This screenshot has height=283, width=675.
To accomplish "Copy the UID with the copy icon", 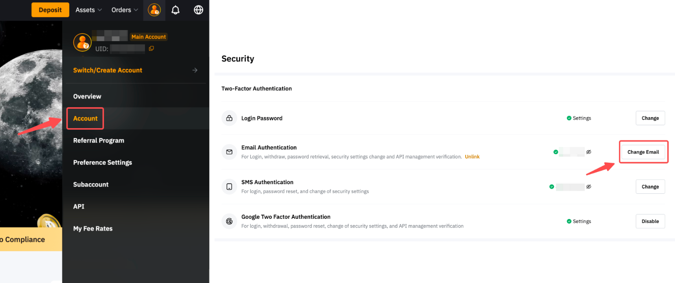I will [x=151, y=48].
